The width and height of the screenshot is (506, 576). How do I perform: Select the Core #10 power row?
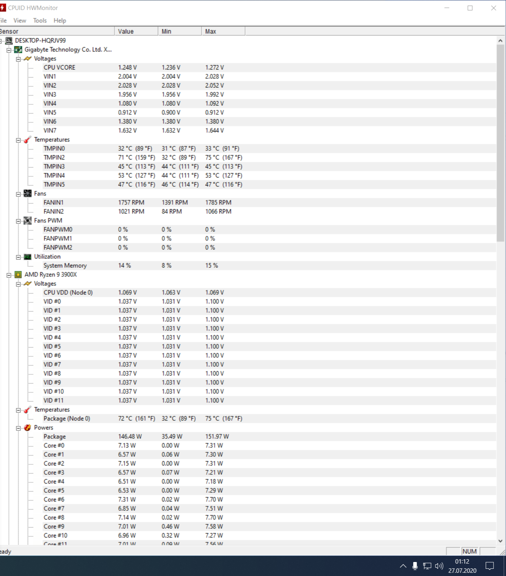click(269, 536)
